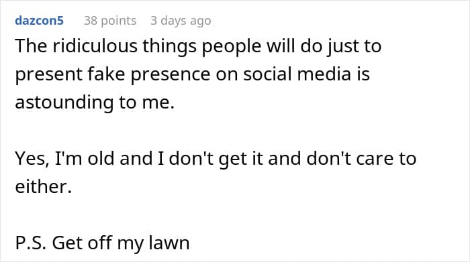Open the 3 days ago timestamp permalink
Viewport: 470px width, 262px height.
pyautogui.click(x=181, y=21)
